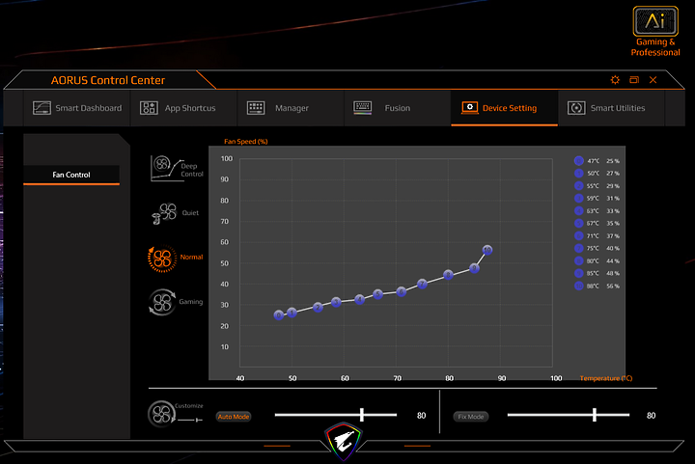Click the legend dot for 75°C 40%
This screenshot has width=695, height=464.
coord(578,248)
